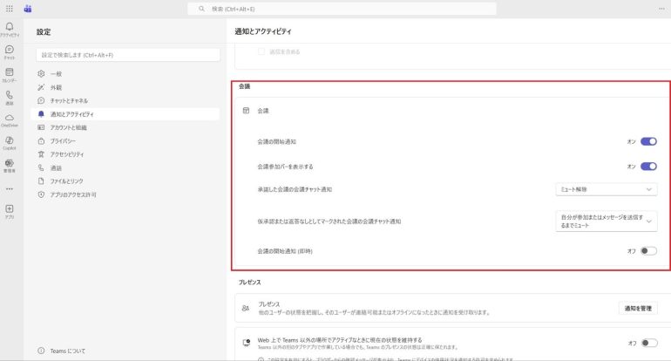
Task: Open the チャット icon in the app rail
Action: coord(9,51)
